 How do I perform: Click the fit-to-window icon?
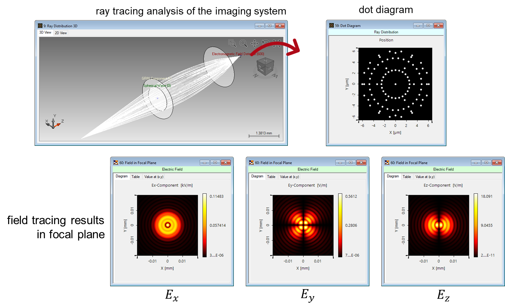coord(277,43)
